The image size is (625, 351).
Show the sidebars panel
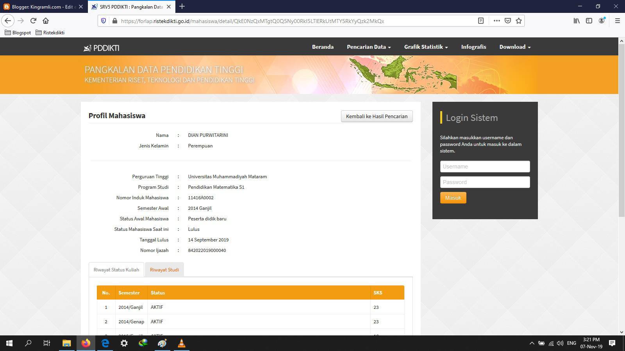click(x=589, y=21)
